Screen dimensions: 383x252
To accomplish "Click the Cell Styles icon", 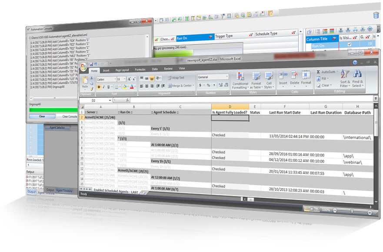I will click(269, 80).
